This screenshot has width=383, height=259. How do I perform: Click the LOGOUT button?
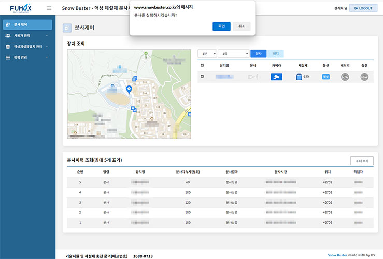[363, 8]
